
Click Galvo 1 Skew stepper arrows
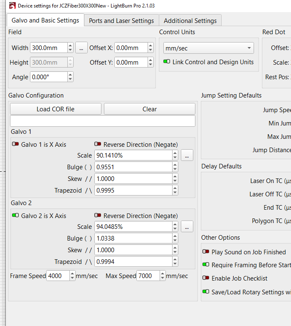[x=175, y=178]
